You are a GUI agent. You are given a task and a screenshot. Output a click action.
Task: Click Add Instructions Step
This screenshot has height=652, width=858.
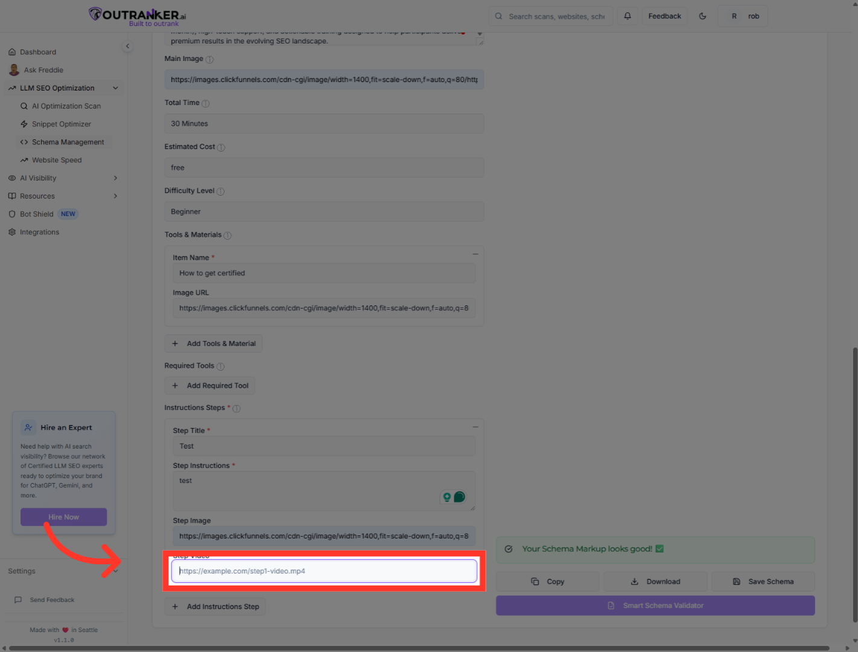tap(215, 607)
